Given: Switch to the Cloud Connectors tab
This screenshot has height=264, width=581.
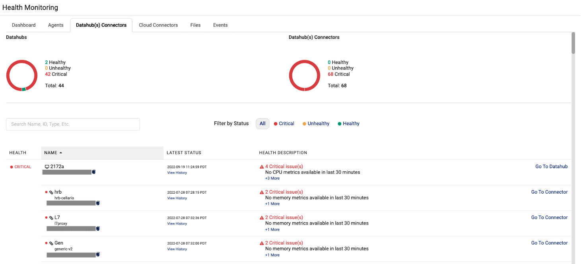Looking at the screenshot, I should click(158, 25).
